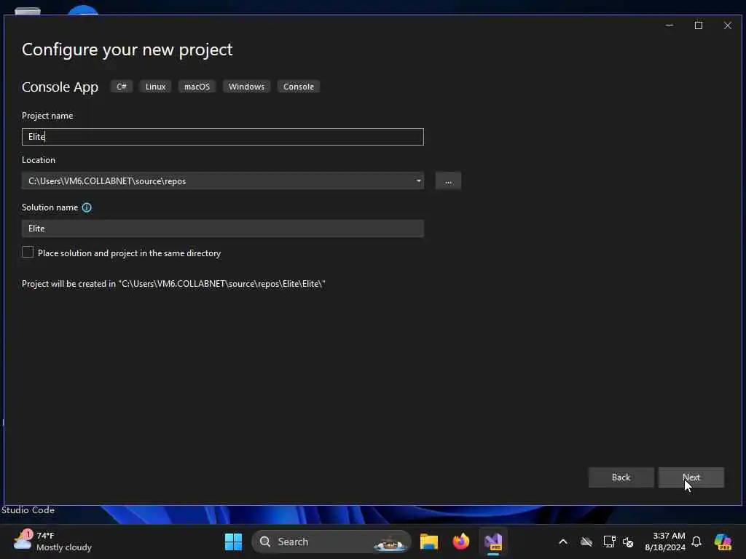The image size is (746, 559).
Task: Click the macOS tag label
Action: (x=197, y=87)
